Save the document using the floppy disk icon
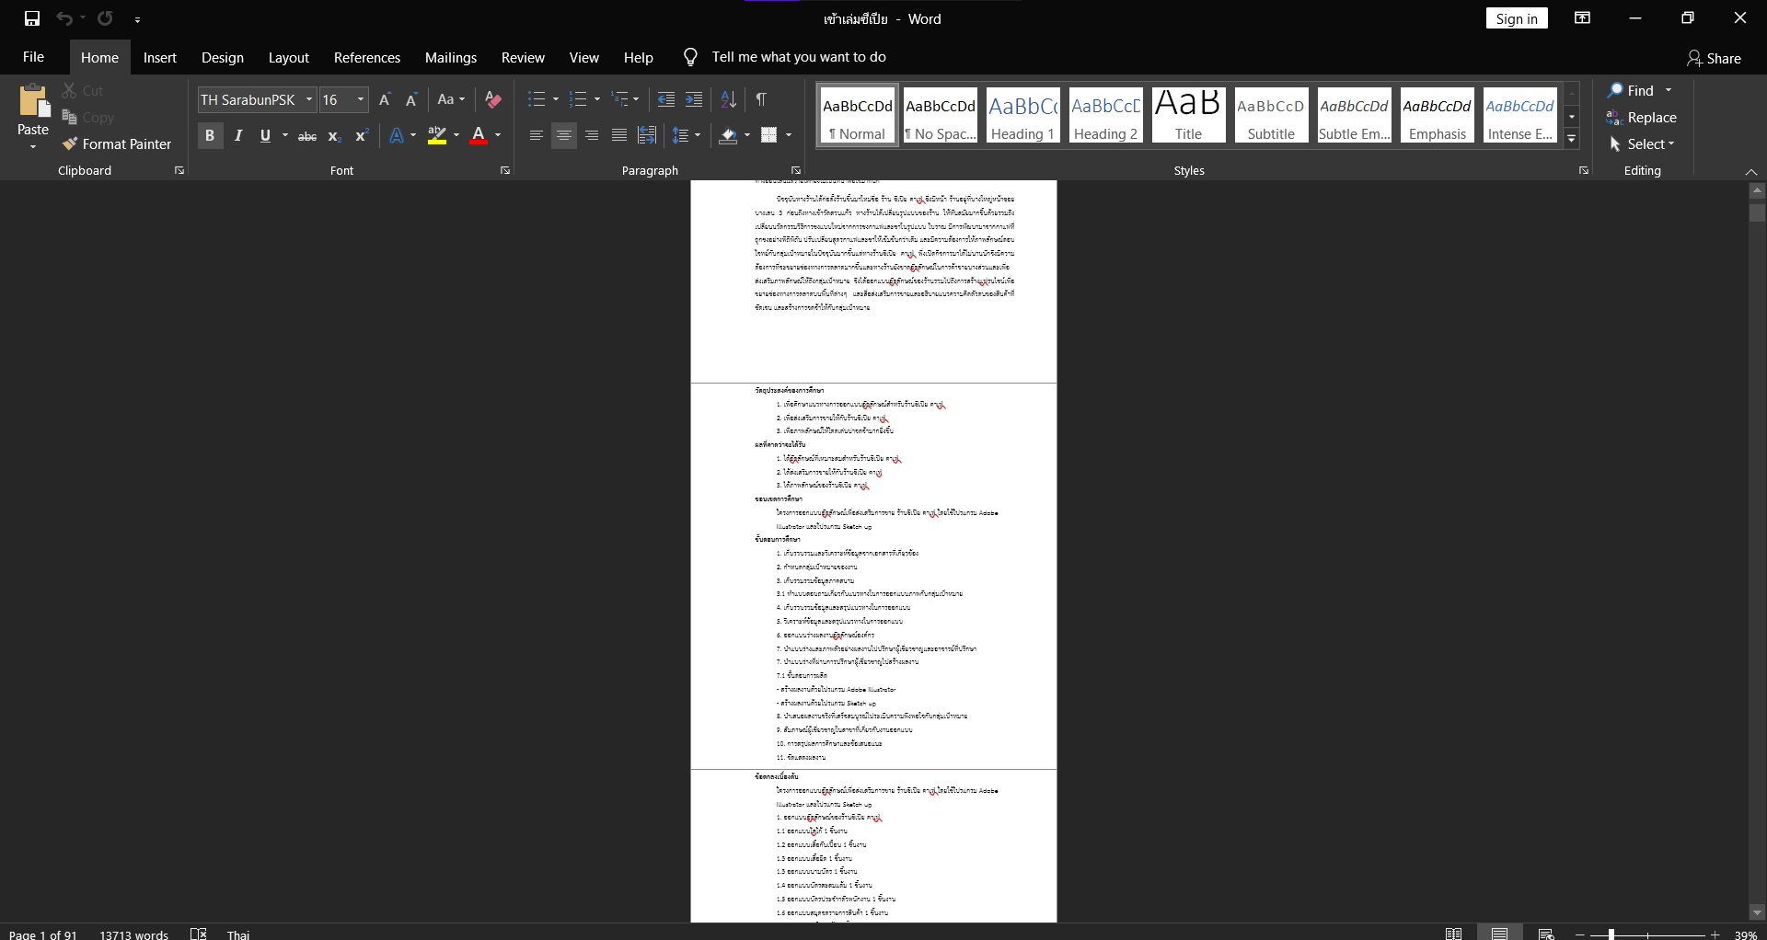Image resolution: width=1767 pixels, height=940 pixels. tap(32, 18)
